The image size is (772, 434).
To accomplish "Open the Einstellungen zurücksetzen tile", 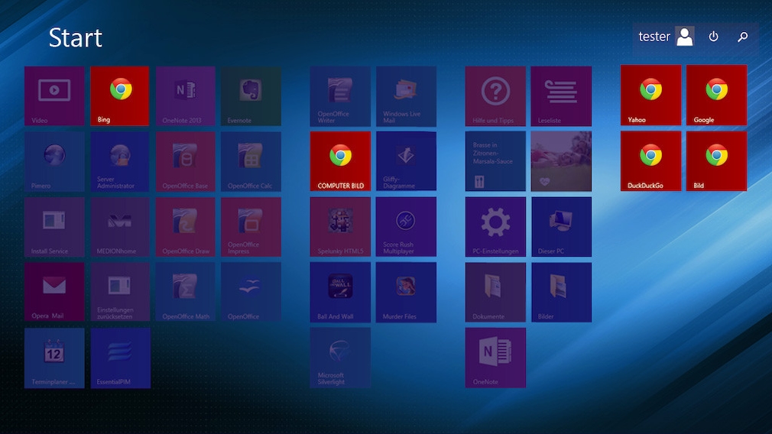I will click(x=120, y=293).
